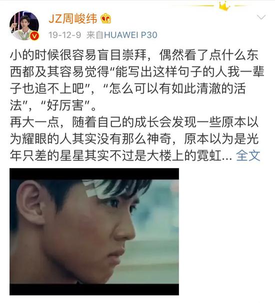Viewport: 275px width, 303px height.
Task: Click the first post line starting 小的时候
Action: [134, 55]
